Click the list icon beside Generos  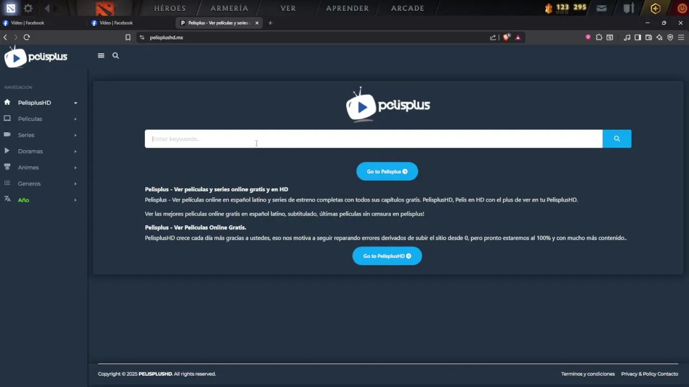click(7, 183)
